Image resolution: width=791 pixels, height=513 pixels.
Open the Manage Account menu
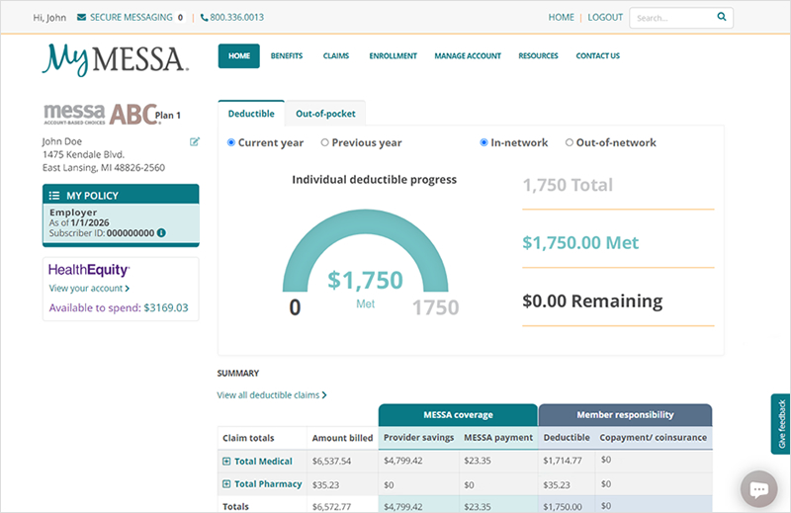[x=468, y=56]
